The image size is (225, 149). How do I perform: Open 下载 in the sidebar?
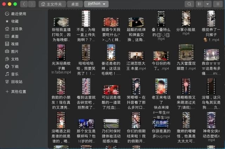[15, 67]
